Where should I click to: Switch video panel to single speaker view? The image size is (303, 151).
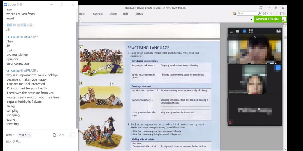tap(238, 31)
